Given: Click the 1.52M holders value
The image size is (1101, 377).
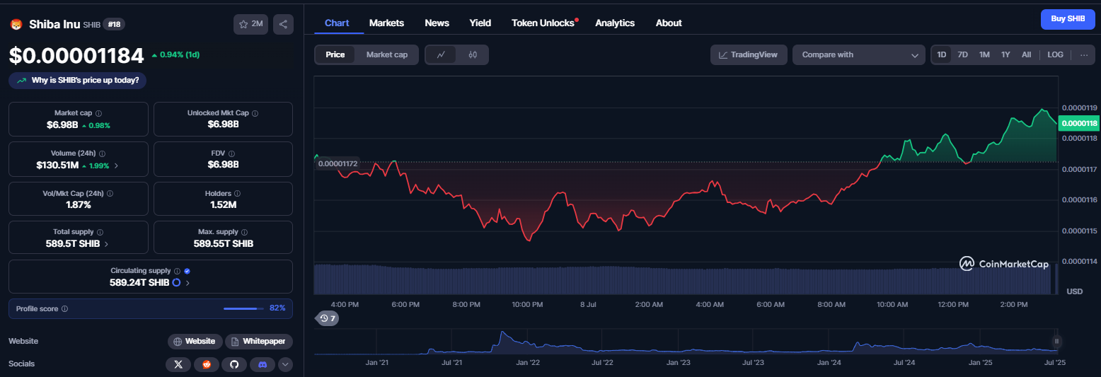Looking at the screenshot, I should click(223, 204).
